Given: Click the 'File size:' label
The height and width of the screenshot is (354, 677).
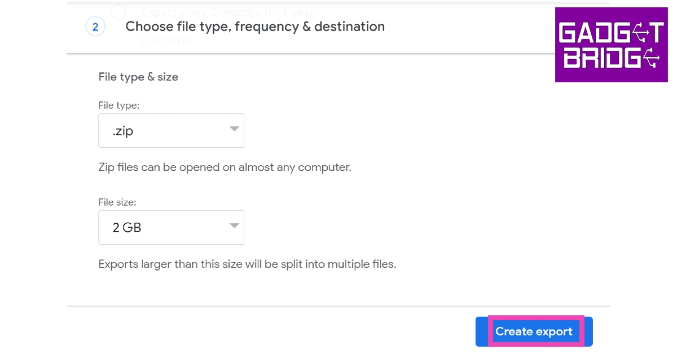Looking at the screenshot, I should pos(117,202).
